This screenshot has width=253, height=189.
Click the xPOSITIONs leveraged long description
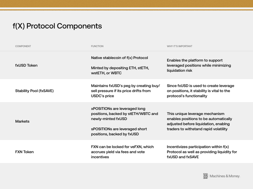[125, 114]
